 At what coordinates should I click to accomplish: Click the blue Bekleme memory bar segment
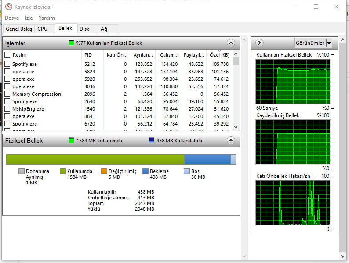click(207, 159)
